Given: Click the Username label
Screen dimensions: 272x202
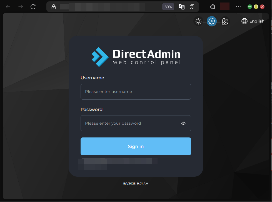Looking at the screenshot, I should click(x=92, y=78).
